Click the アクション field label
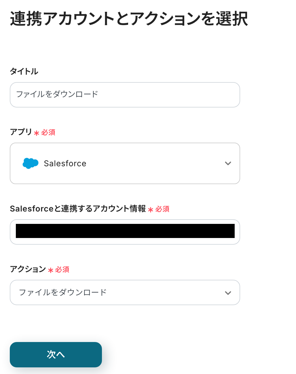 pyautogui.click(x=28, y=269)
